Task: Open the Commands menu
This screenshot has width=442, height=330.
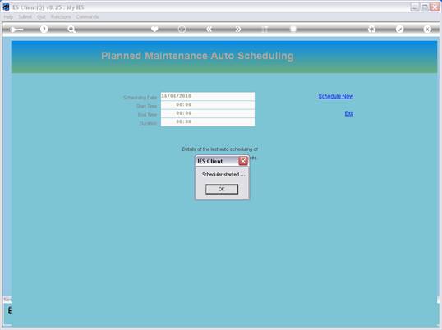Action: tap(87, 17)
